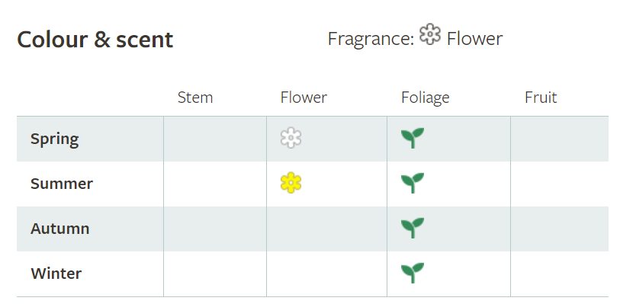Click the Spring row label
The width and height of the screenshot is (620, 304).
click(x=55, y=139)
